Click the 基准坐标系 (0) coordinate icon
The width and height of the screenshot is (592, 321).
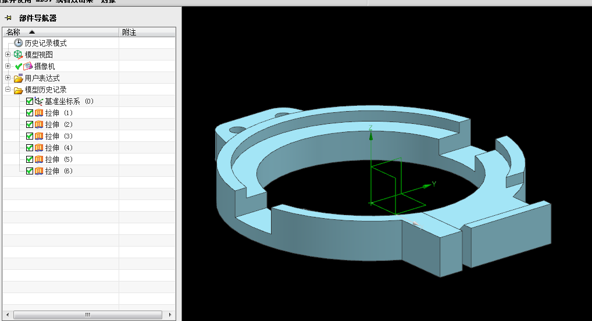point(39,101)
